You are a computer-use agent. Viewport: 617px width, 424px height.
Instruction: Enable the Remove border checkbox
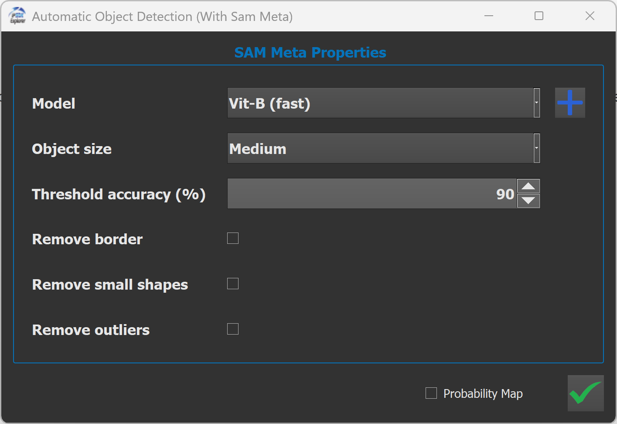233,238
